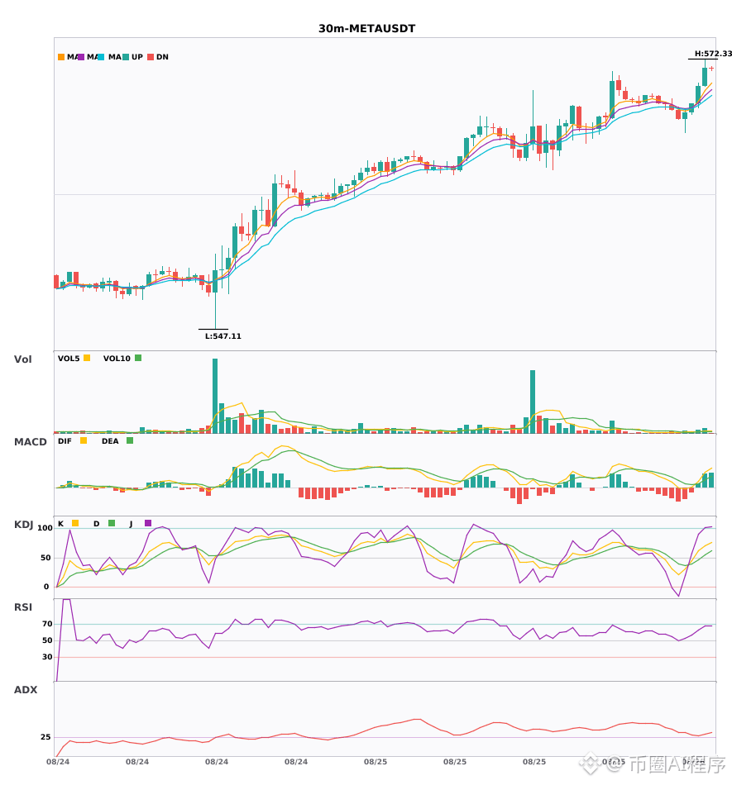The image size is (732, 785).
Task: Click the green VOL10 legend swatch
Action: coord(138,358)
